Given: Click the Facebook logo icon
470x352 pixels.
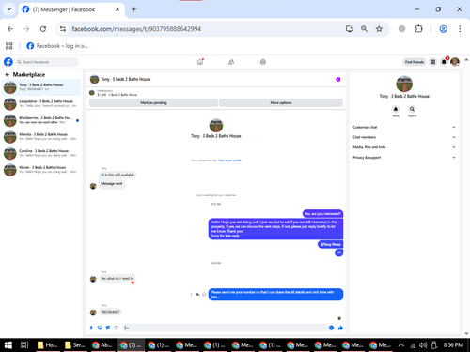Looking at the screenshot, I should pos(8,62).
